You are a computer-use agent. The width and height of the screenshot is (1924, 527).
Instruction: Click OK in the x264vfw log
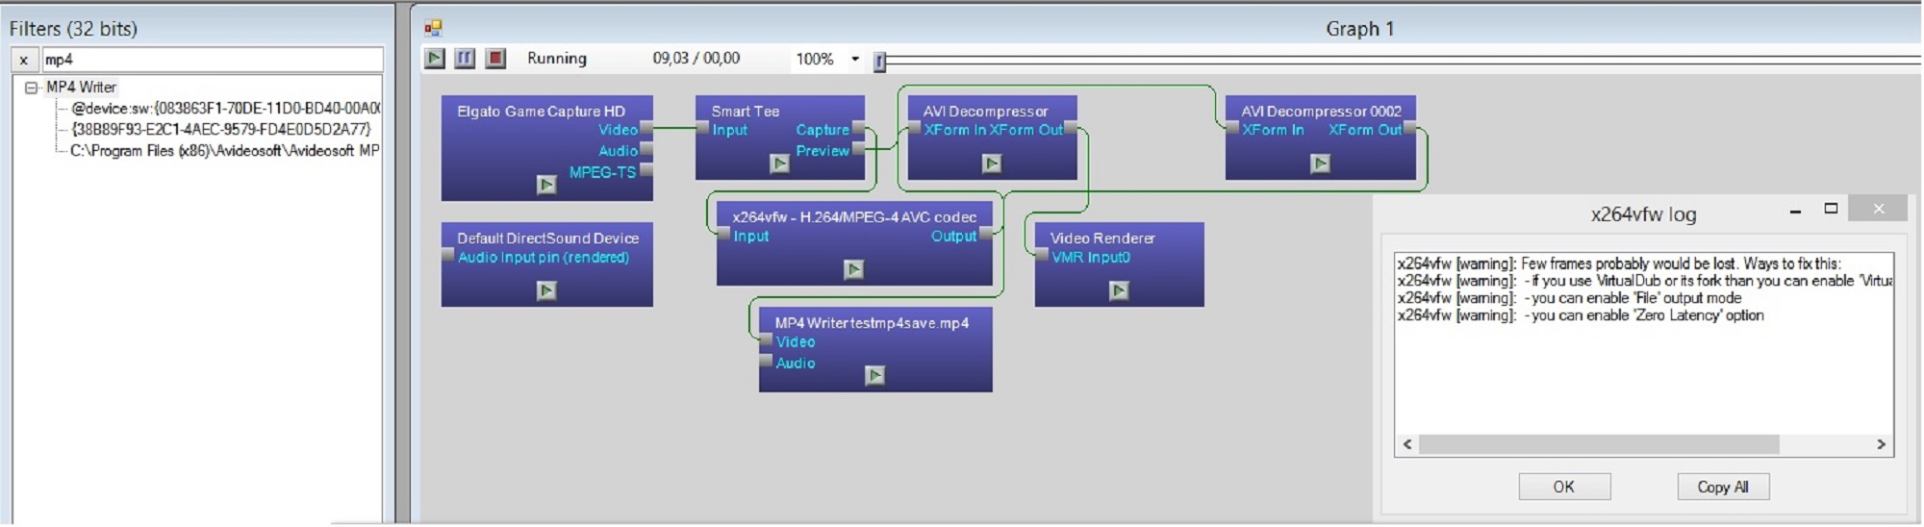pos(1564,487)
